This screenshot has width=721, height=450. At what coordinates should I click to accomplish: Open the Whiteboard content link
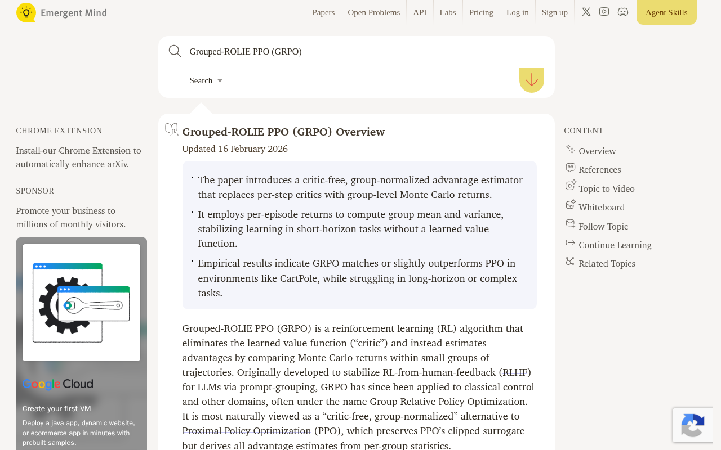click(x=602, y=207)
